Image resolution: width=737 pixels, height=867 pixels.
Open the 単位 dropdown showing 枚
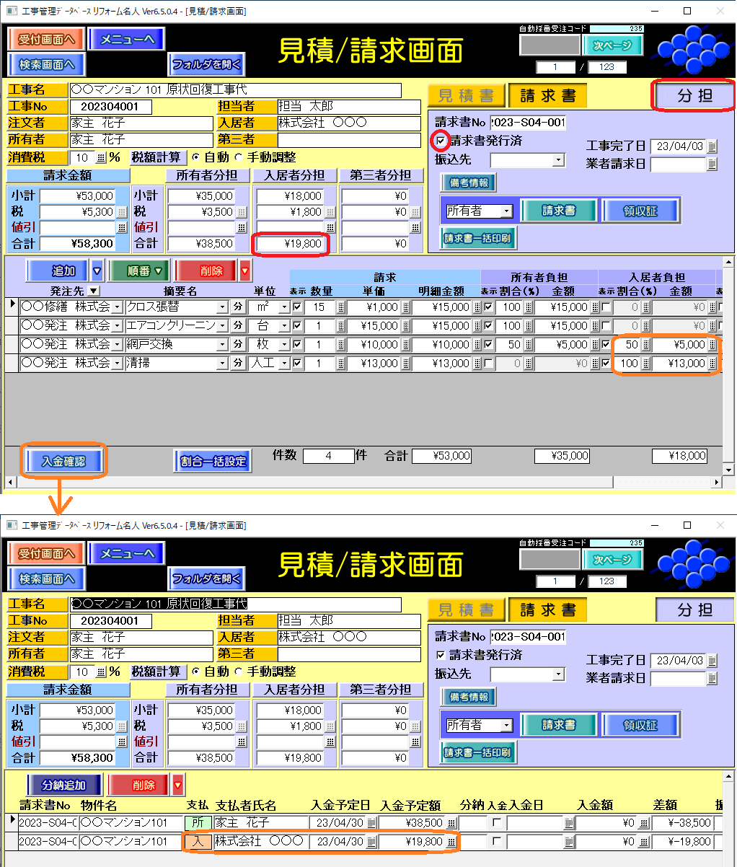click(284, 345)
